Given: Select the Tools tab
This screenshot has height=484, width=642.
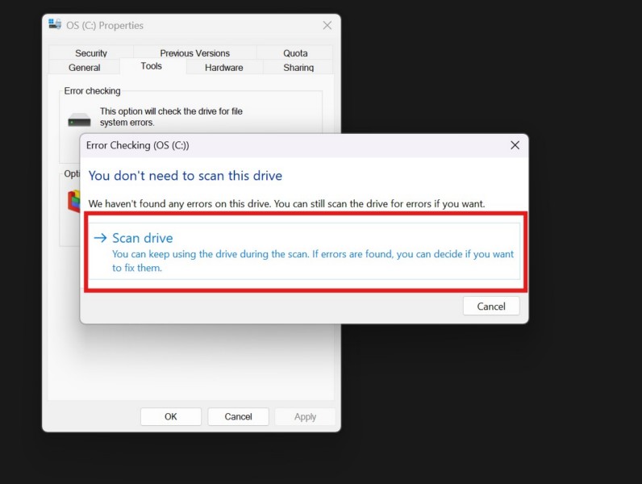Looking at the screenshot, I should (152, 66).
